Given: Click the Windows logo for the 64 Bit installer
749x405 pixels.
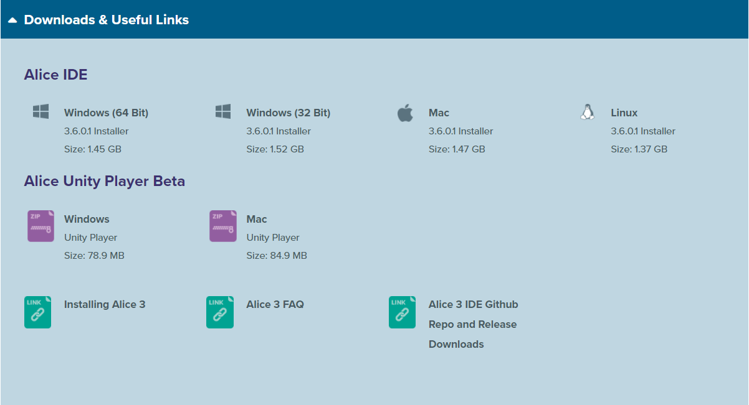Looking at the screenshot, I should pyautogui.click(x=40, y=111).
